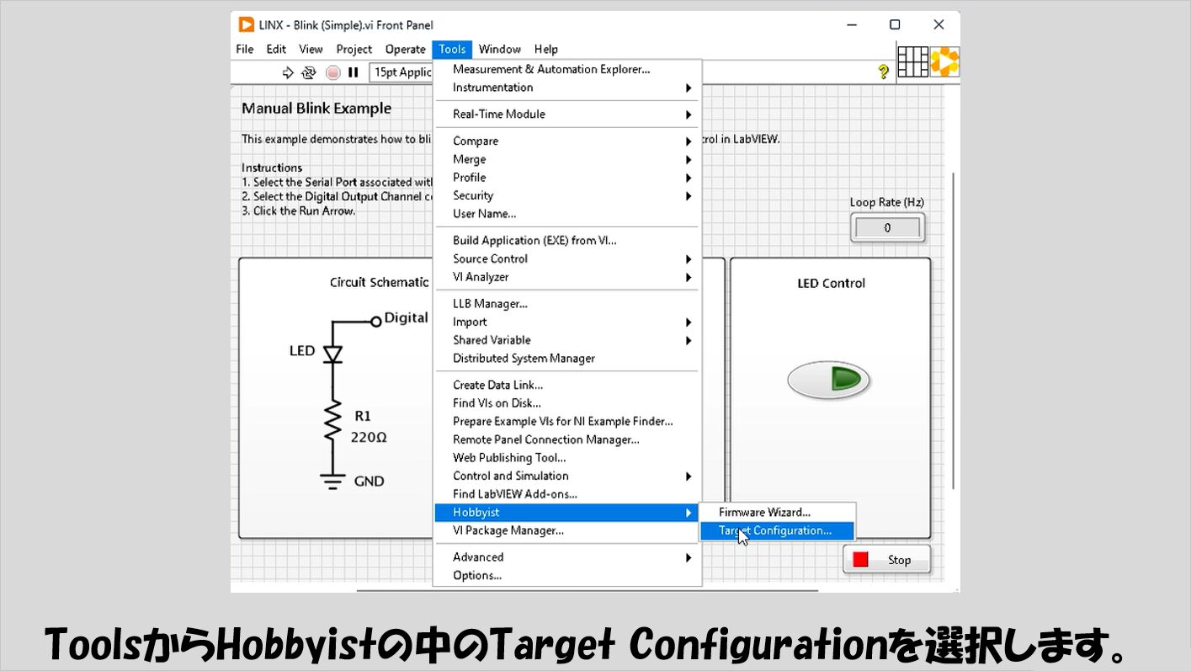Expand the Instrumentation submenu
Screen dimensions: 1191x671
tap(566, 88)
